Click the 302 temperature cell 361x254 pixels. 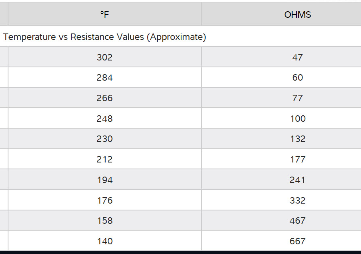104,57
